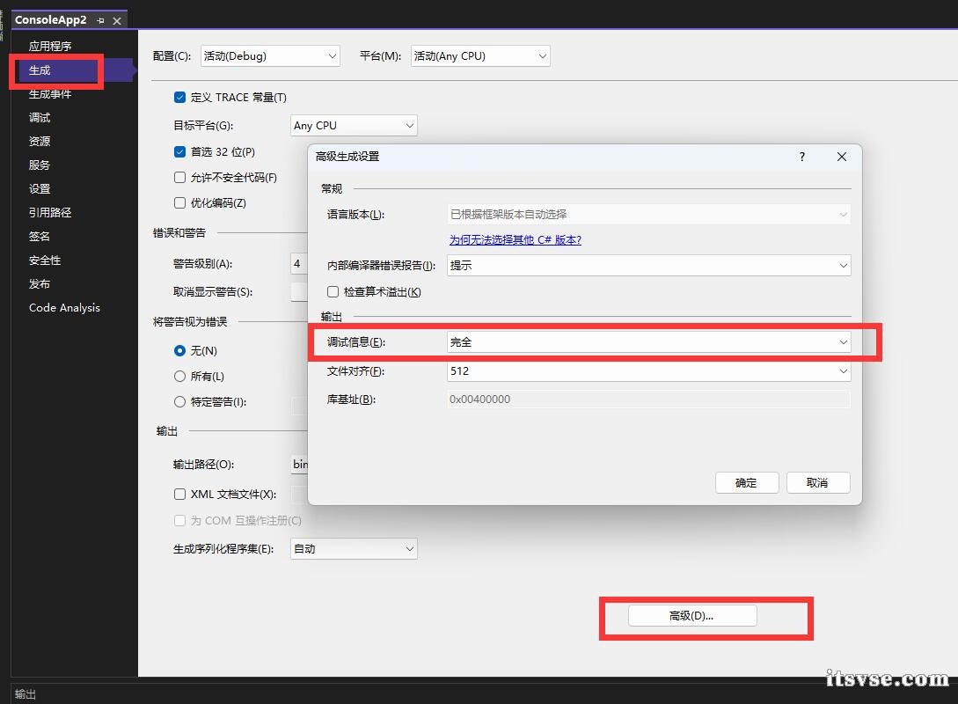Toggle the 检查算术溢出 checkbox
The image size is (958, 704).
tap(333, 291)
